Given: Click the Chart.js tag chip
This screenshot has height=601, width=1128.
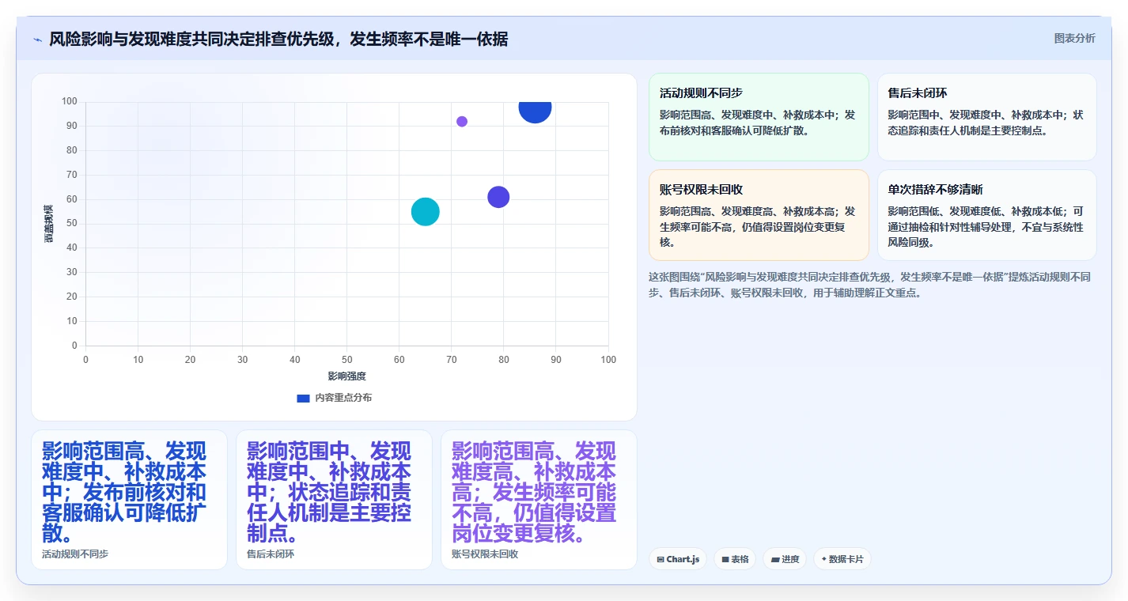Looking at the screenshot, I should click(678, 559).
